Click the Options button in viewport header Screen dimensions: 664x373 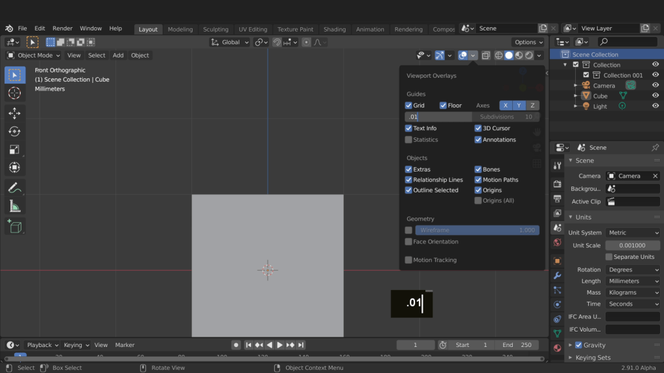click(x=528, y=42)
